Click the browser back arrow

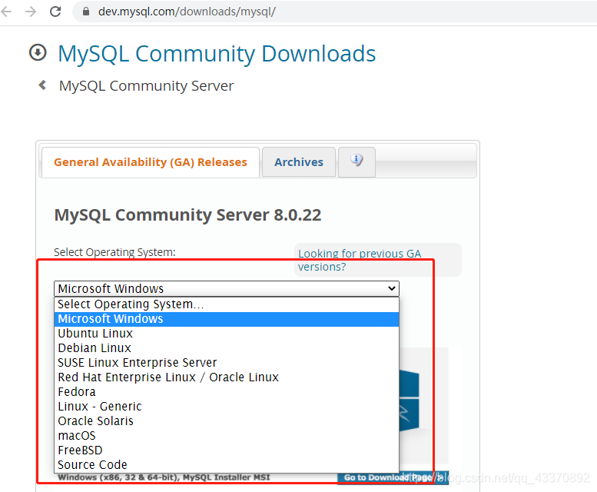[6, 12]
